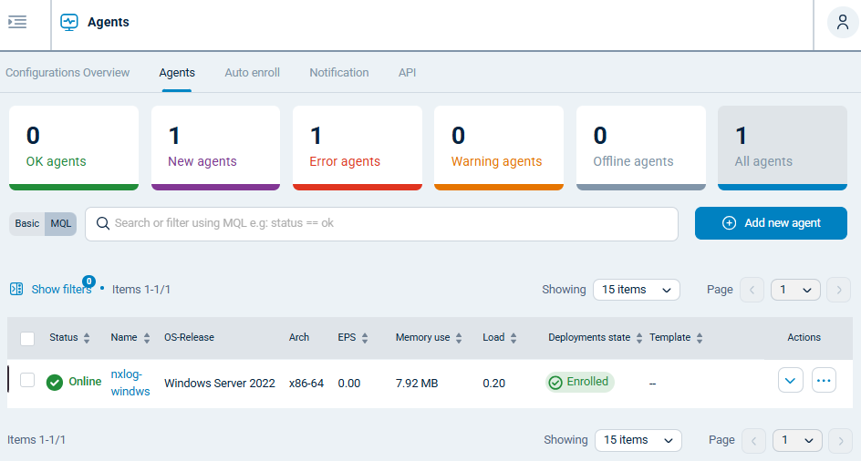Sort by EPS column arrows
Screen dimensions: 861x461
pyautogui.click(x=365, y=338)
